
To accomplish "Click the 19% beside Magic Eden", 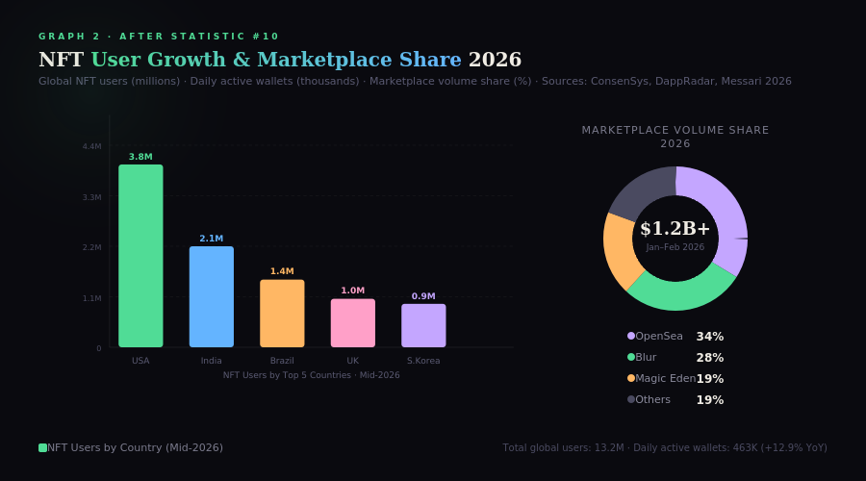I will click(x=710, y=379).
